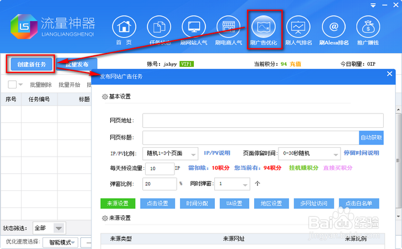Open the 停留时间说明 link

click(x=361, y=153)
